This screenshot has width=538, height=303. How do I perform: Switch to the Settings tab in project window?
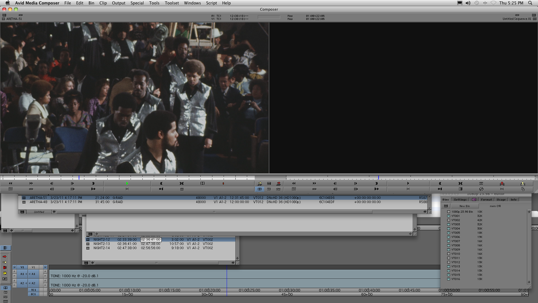pyautogui.click(x=460, y=199)
